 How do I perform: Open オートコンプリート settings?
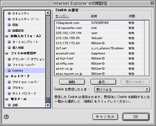(25, 42)
